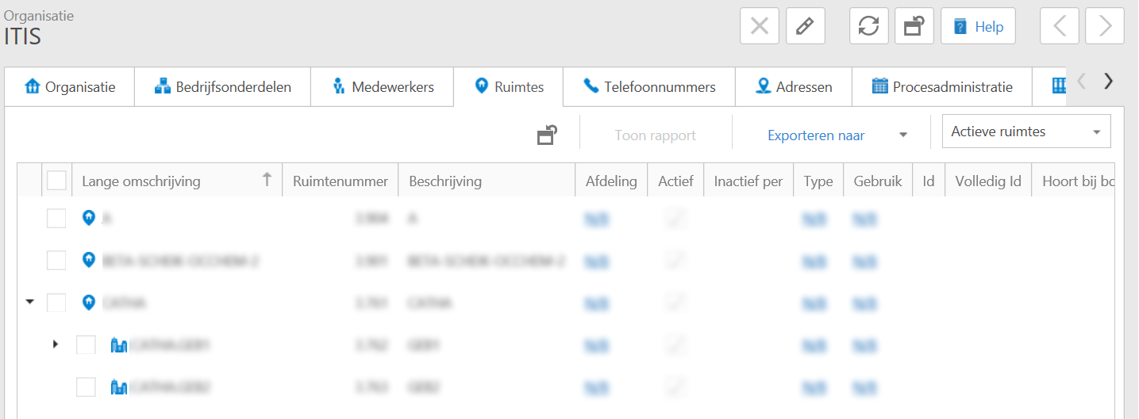Open the Help button
Viewport: 1139px width, 419px height.
(978, 27)
